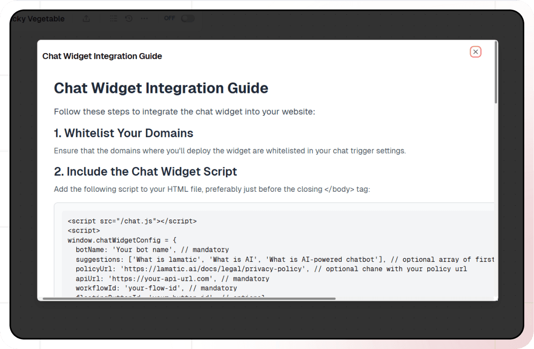The height and width of the screenshot is (349, 534).
Task: Click the script src chat.js line
Action: pos(132,221)
